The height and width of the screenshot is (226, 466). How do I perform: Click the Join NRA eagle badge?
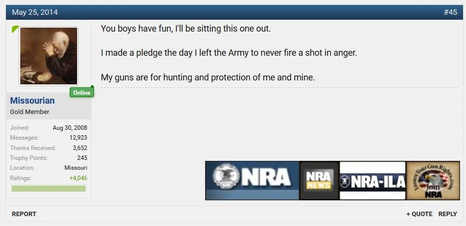[433, 181]
